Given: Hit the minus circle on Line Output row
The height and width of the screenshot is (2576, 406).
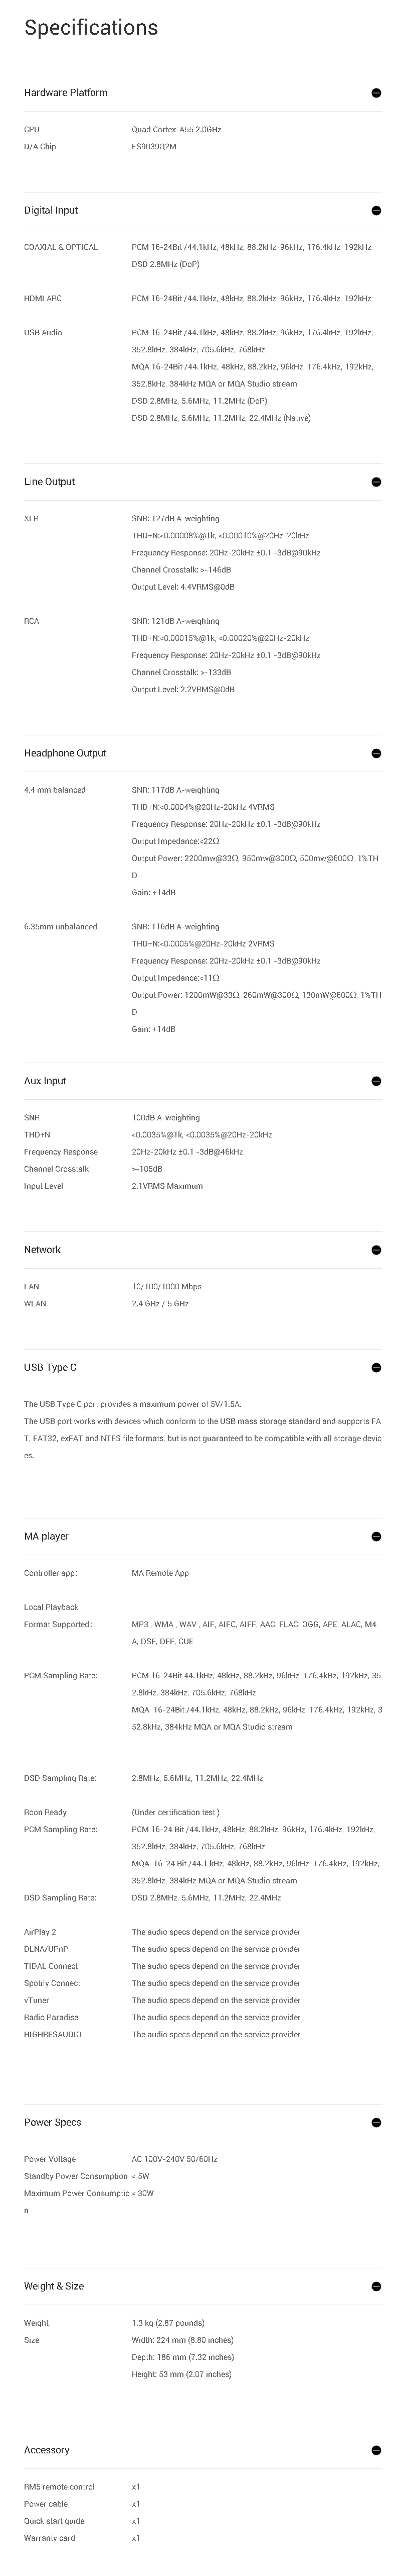Looking at the screenshot, I should tap(376, 482).
